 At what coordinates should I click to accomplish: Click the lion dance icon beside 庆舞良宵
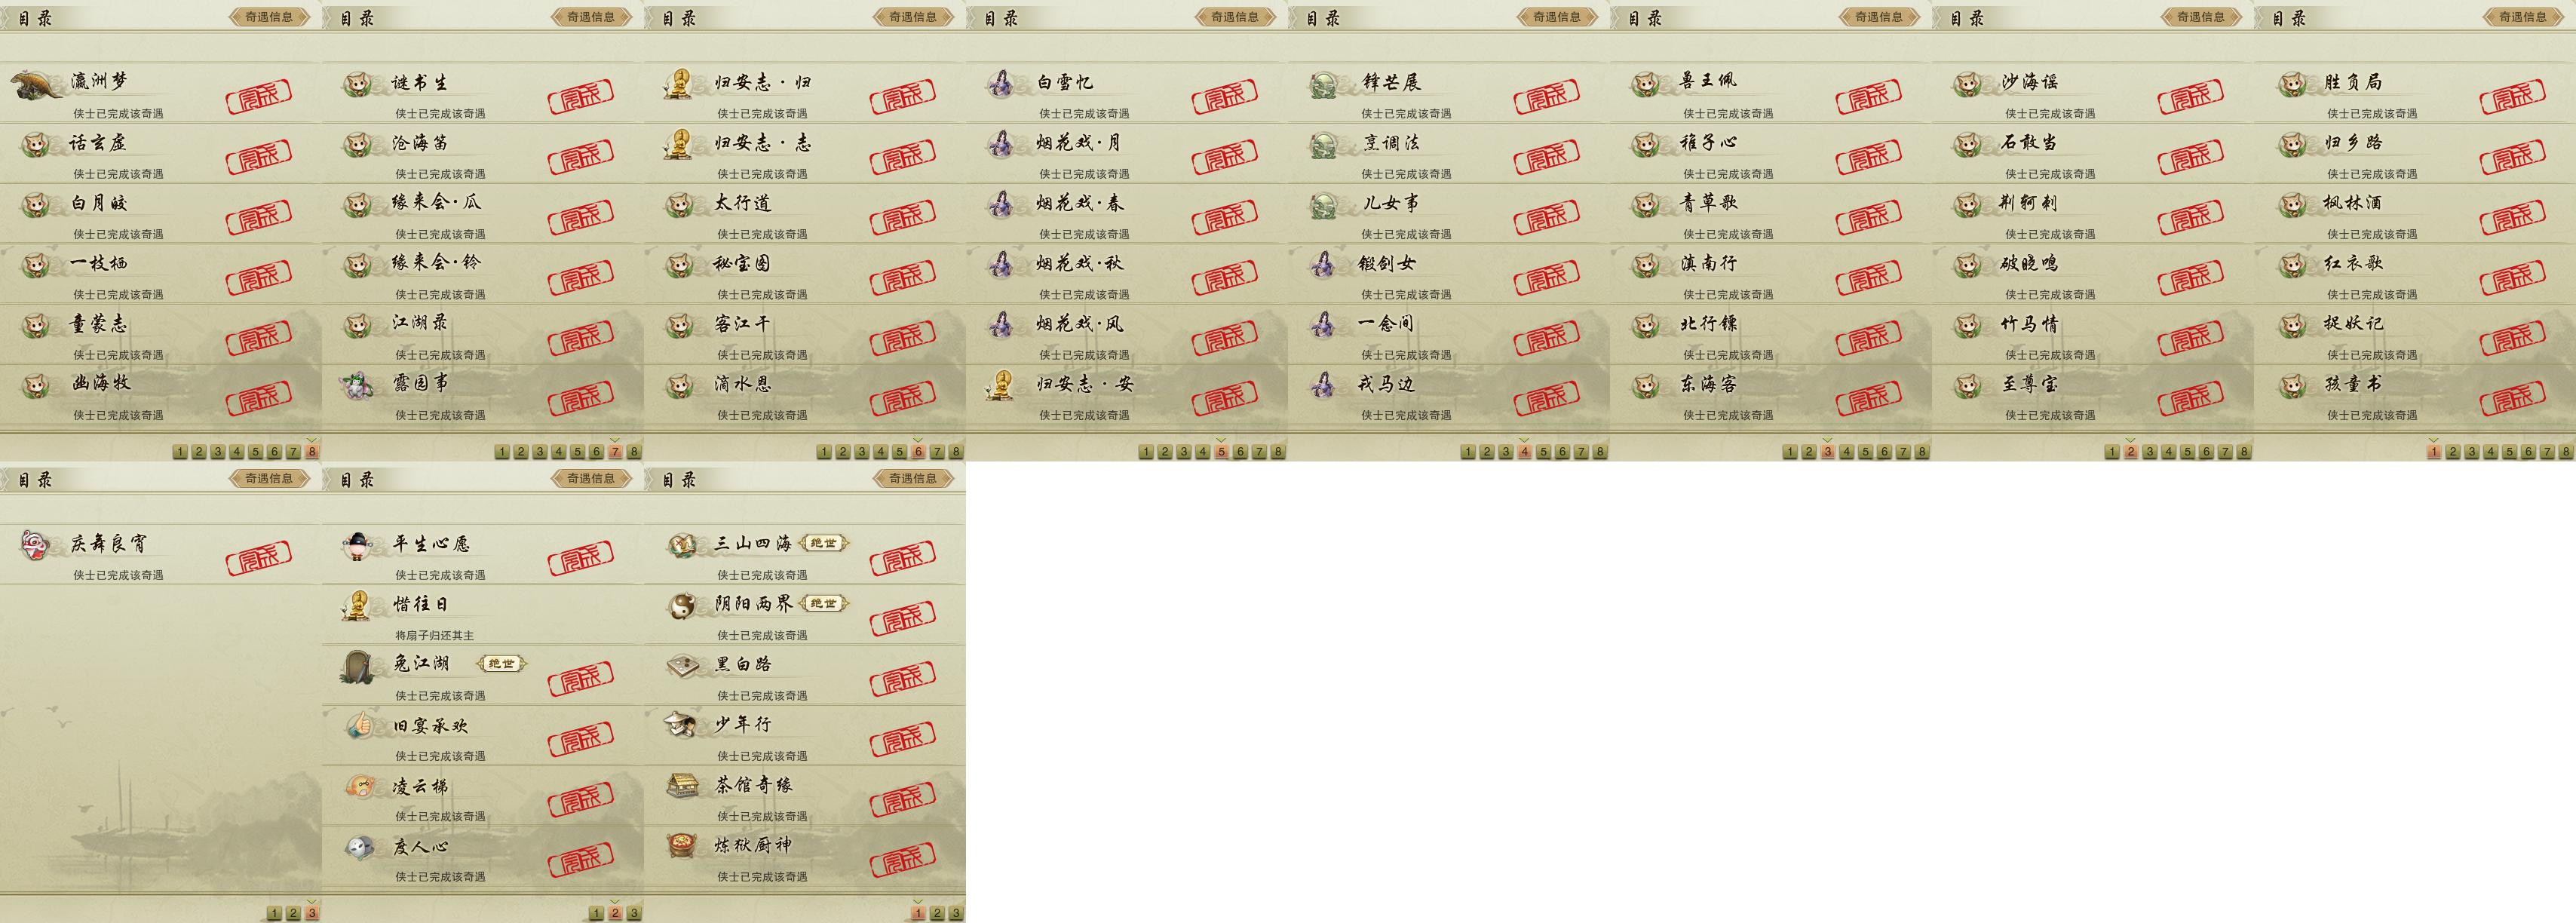pyautogui.click(x=36, y=546)
